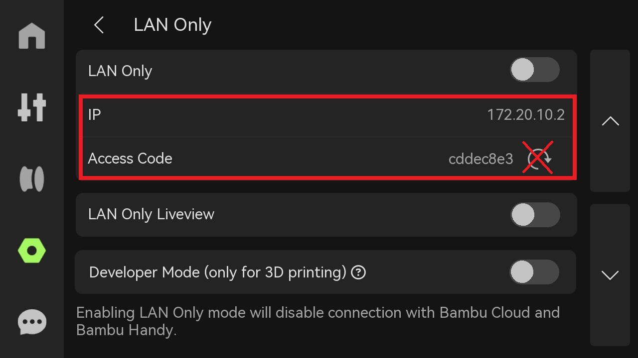Click the LAN Only page title
The image size is (638, 358).
point(172,25)
